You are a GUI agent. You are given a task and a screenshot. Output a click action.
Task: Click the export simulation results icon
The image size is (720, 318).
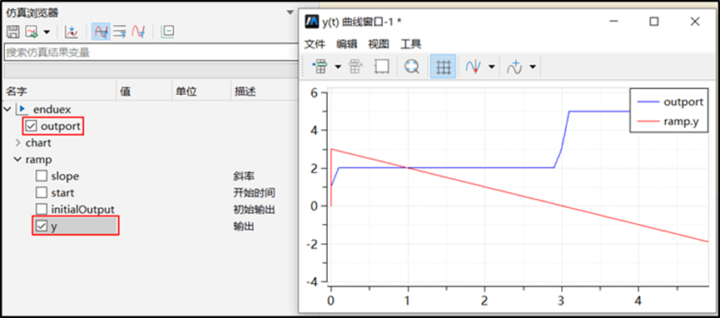tap(32, 32)
